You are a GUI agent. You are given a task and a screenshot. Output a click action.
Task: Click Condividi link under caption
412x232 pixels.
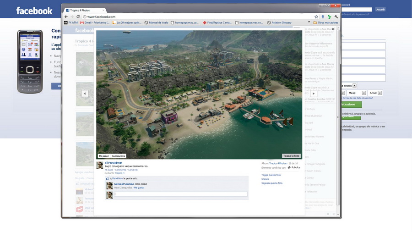tap(133, 170)
